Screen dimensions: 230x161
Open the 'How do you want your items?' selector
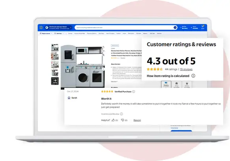pyautogui.click(x=58, y=28)
